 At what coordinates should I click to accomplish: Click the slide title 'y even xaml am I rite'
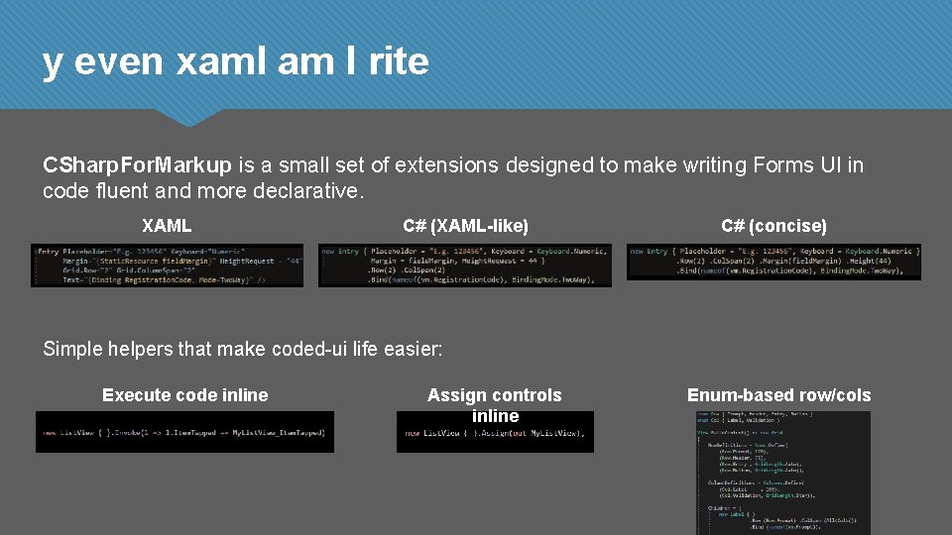click(x=236, y=61)
